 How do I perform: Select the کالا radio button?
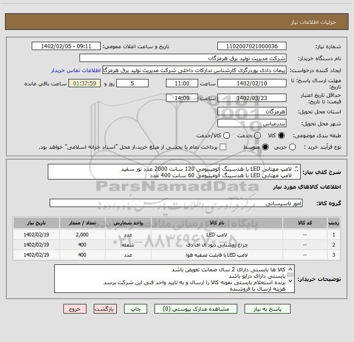click(x=281, y=135)
